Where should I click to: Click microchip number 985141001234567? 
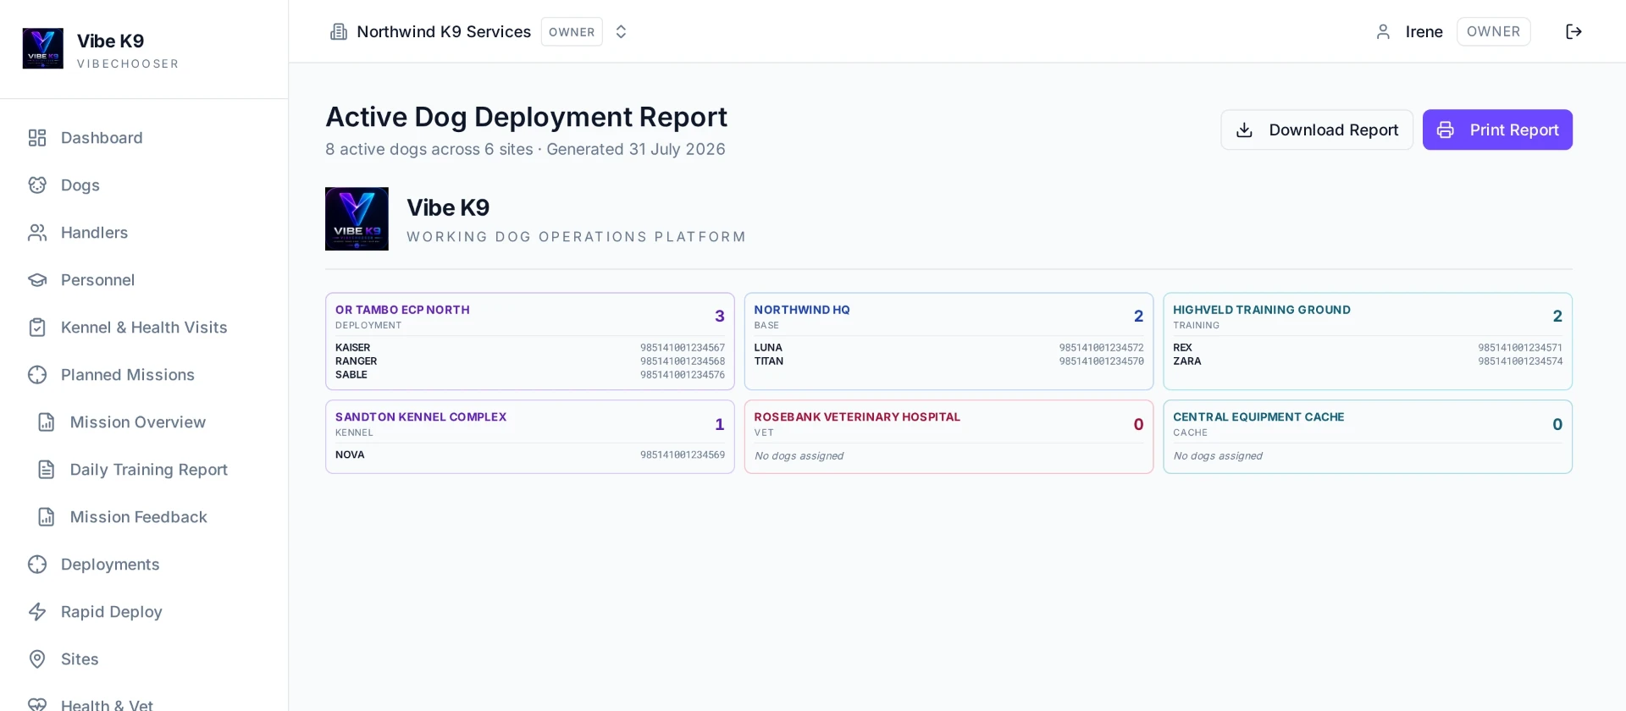click(x=683, y=348)
